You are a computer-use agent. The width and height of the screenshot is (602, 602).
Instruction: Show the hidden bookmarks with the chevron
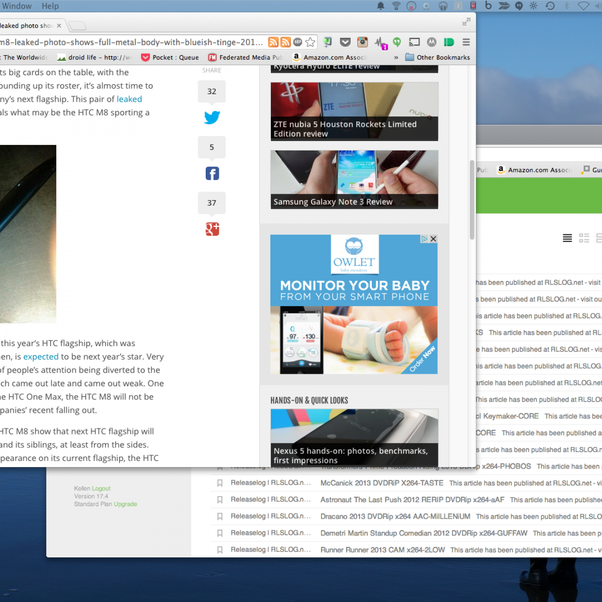[396, 57]
